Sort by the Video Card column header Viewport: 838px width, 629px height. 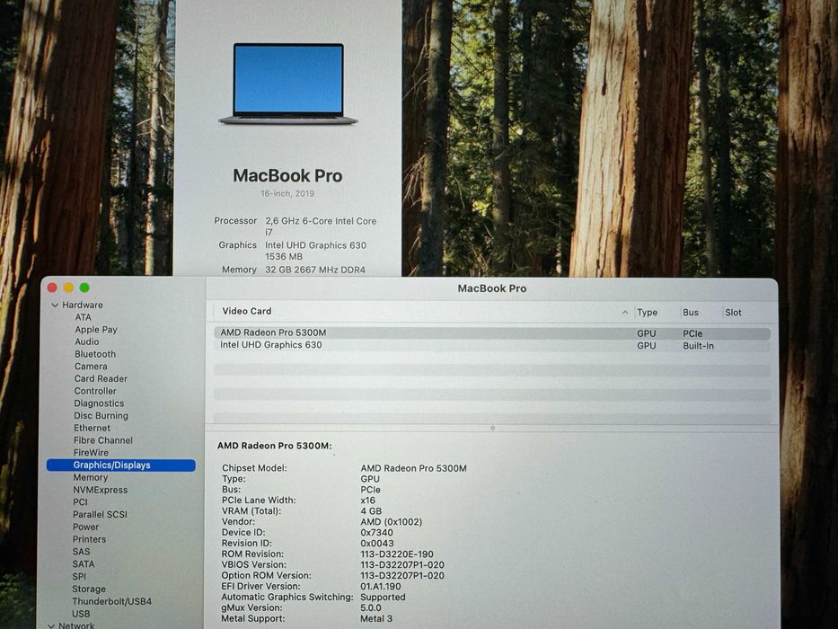click(x=247, y=311)
